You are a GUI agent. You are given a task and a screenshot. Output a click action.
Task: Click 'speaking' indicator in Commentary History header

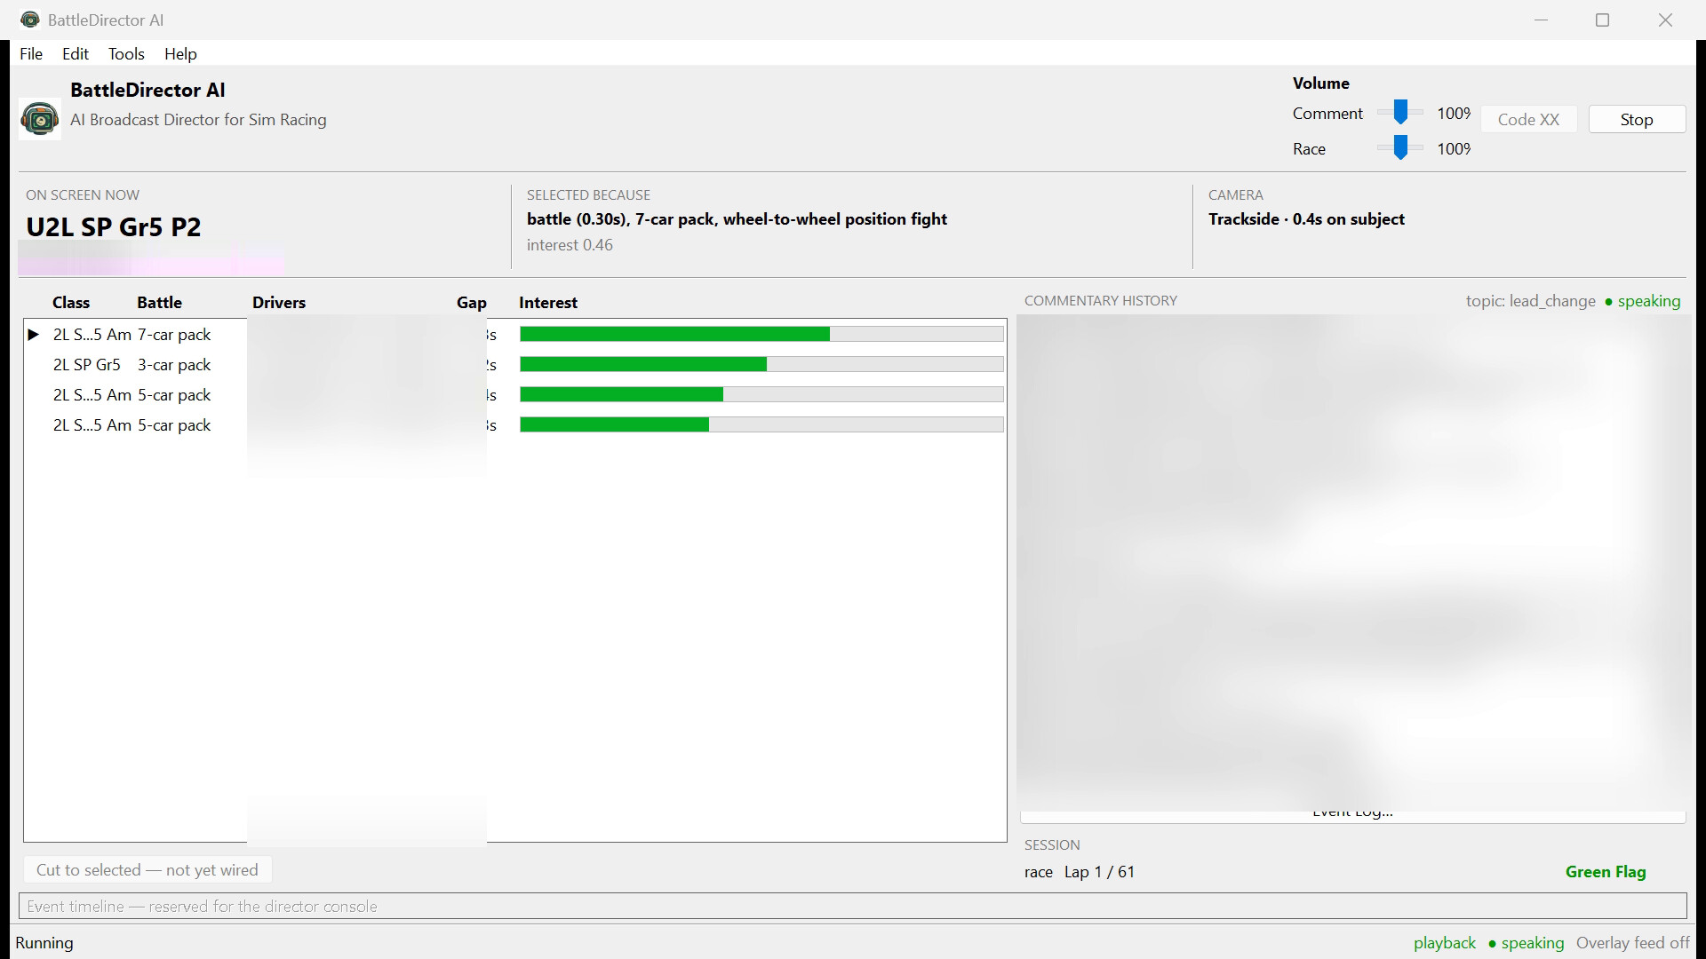[1643, 301]
